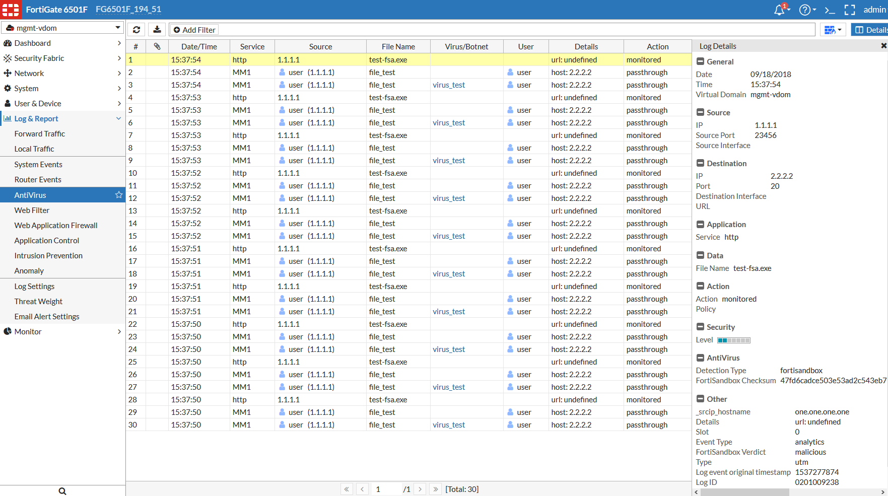Collapse the General section
The width and height of the screenshot is (888, 496).
(x=700, y=61)
